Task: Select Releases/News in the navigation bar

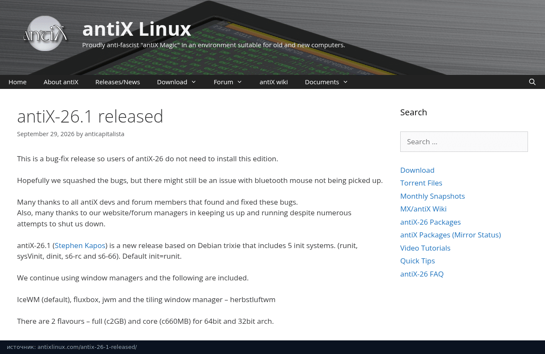Action: (x=118, y=82)
